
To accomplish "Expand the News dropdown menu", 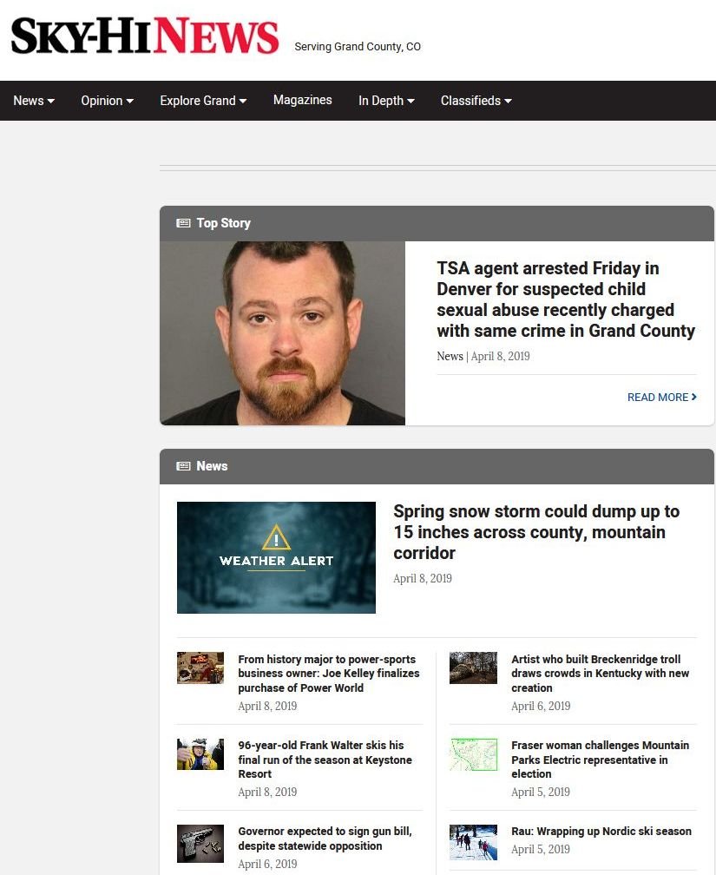I will 34,101.
